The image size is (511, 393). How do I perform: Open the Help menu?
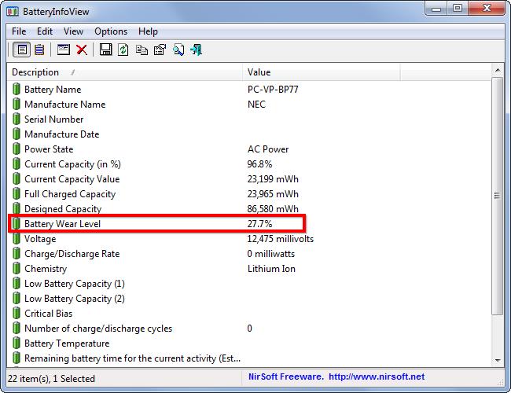click(148, 31)
